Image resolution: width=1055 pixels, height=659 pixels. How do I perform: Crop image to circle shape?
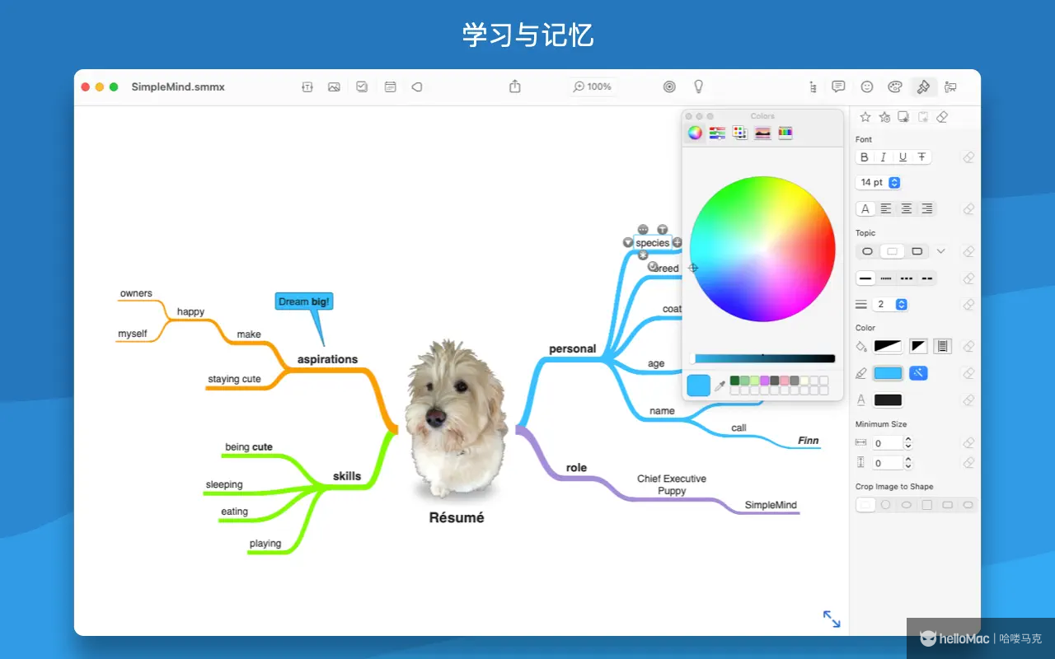(x=886, y=505)
